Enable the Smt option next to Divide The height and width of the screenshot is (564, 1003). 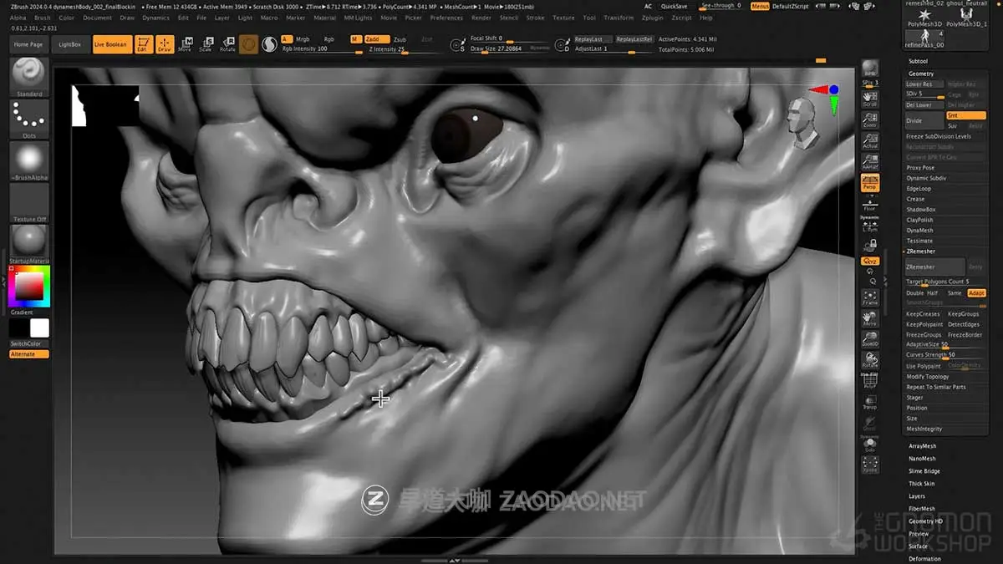coord(968,115)
